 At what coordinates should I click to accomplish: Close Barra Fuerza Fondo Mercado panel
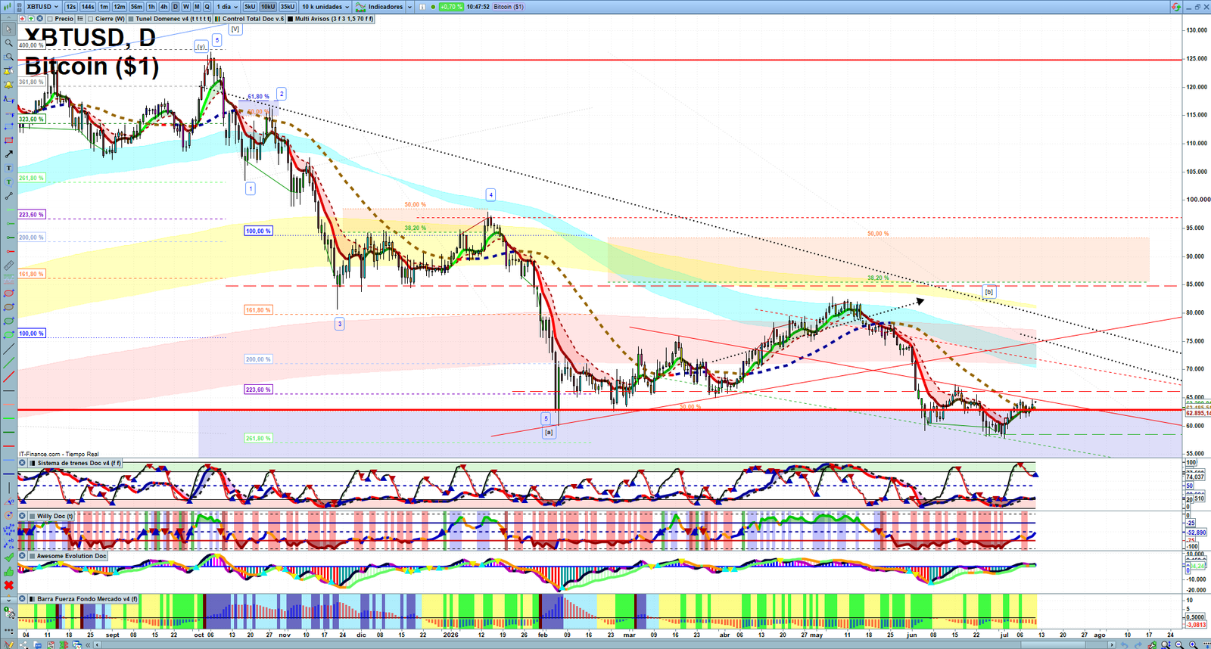(22, 599)
